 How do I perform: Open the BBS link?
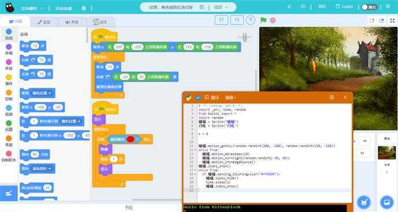click(322, 6)
